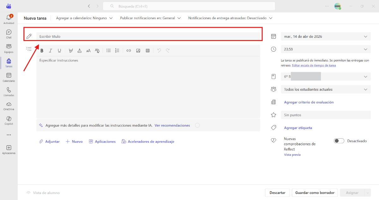Screen dimensions: 379x200
Task: Click the Asignar button
Action: (352, 193)
